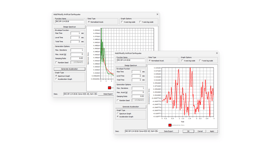Click the Cancel button
Image resolution: width=271 pixels, height=165 pixels.
200,131
